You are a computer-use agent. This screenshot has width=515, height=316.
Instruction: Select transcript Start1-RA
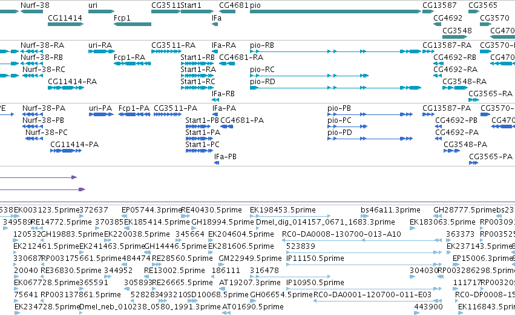click(x=198, y=69)
